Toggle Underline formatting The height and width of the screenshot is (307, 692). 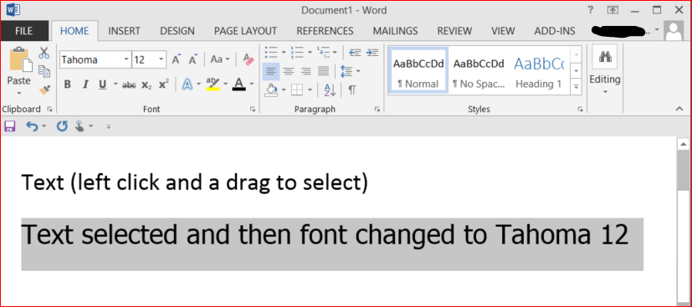(102, 84)
